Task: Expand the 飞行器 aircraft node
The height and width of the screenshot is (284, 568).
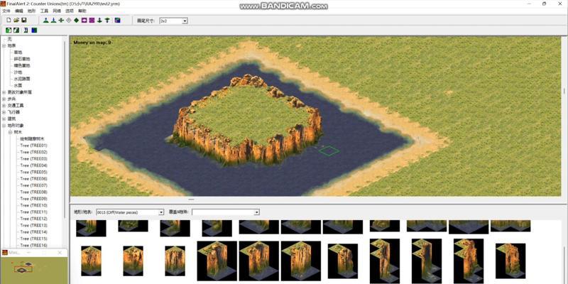Action: (4, 112)
